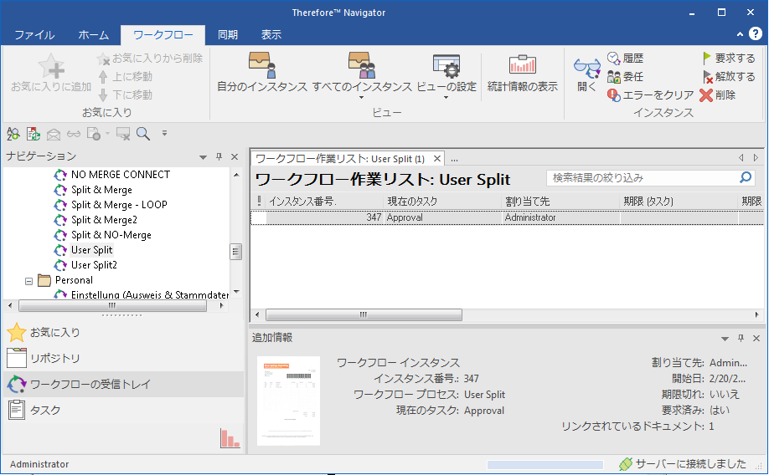This screenshot has width=769, height=475.
Task: Close the ワークフロー作業リスト tab
Action: point(437,159)
